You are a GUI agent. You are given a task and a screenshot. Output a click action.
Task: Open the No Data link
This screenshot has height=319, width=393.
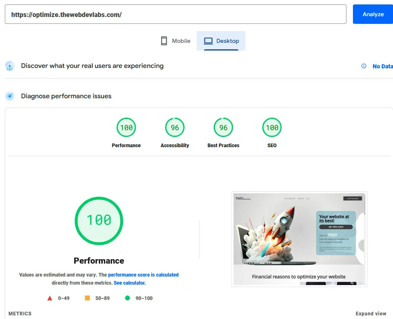click(382, 66)
